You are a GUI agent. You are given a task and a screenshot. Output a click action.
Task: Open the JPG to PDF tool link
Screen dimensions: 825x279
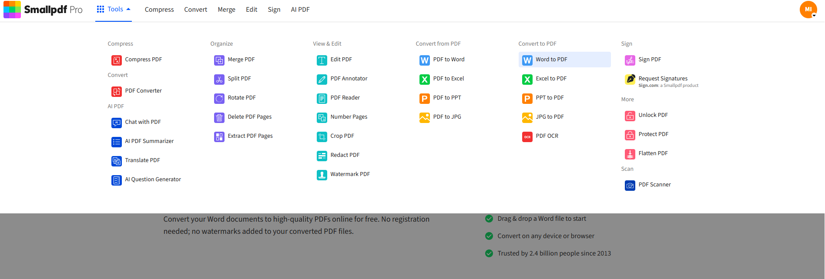pos(550,117)
